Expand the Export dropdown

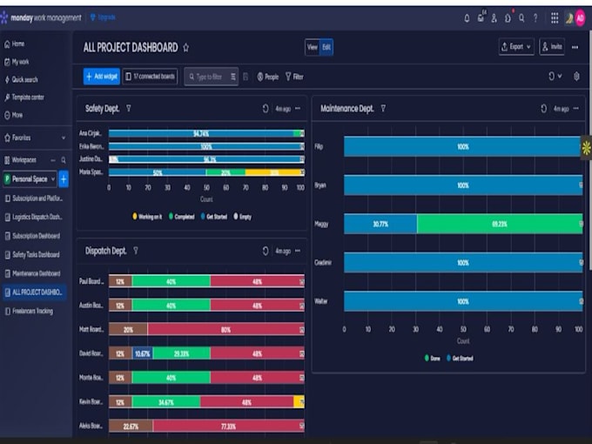click(516, 47)
